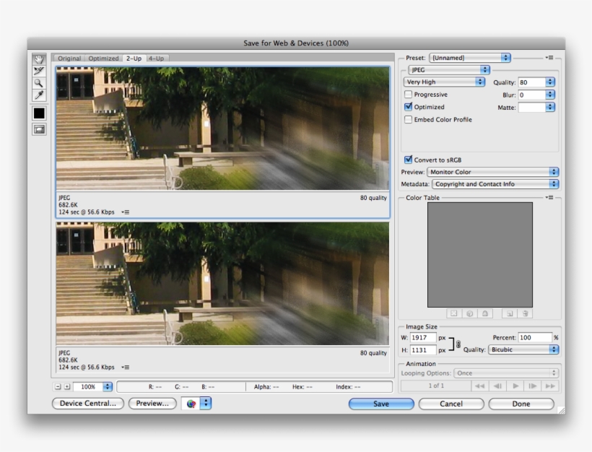Image resolution: width=592 pixels, height=452 pixels.
Task: Click the image width input field
Action: point(423,337)
